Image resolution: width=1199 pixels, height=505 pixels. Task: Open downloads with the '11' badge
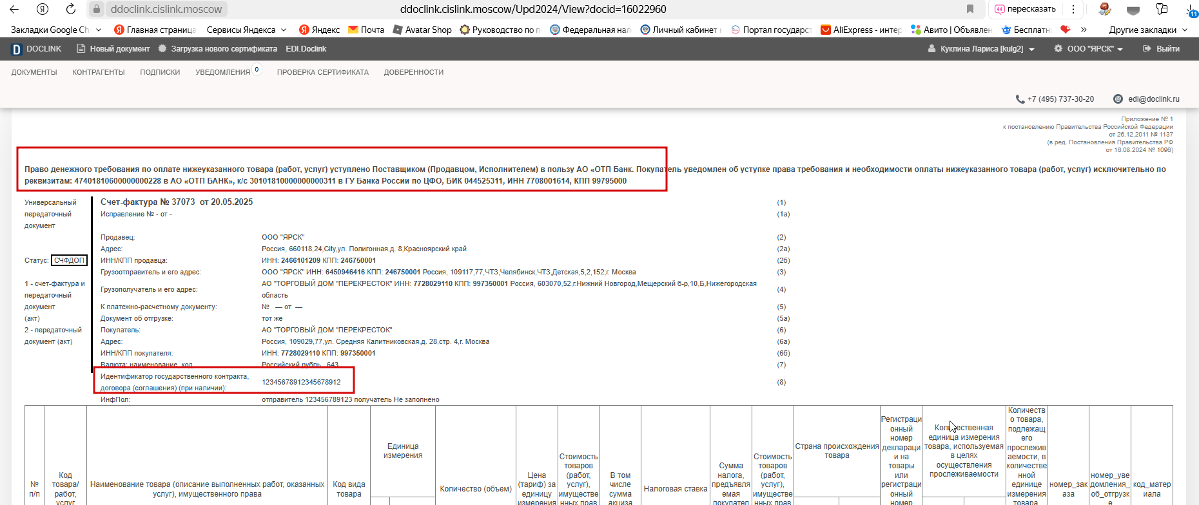click(1191, 10)
